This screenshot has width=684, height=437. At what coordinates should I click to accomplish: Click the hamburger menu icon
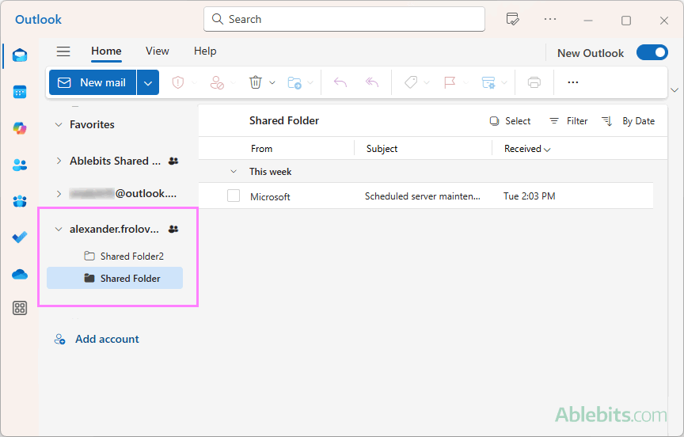pos(63,51)
